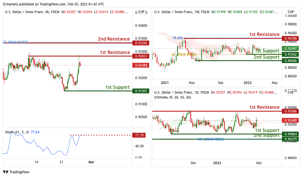This screenshot has width=303, height=177.
Task: Click the 2021 label on weekly time axis
Action: point(165,83)
